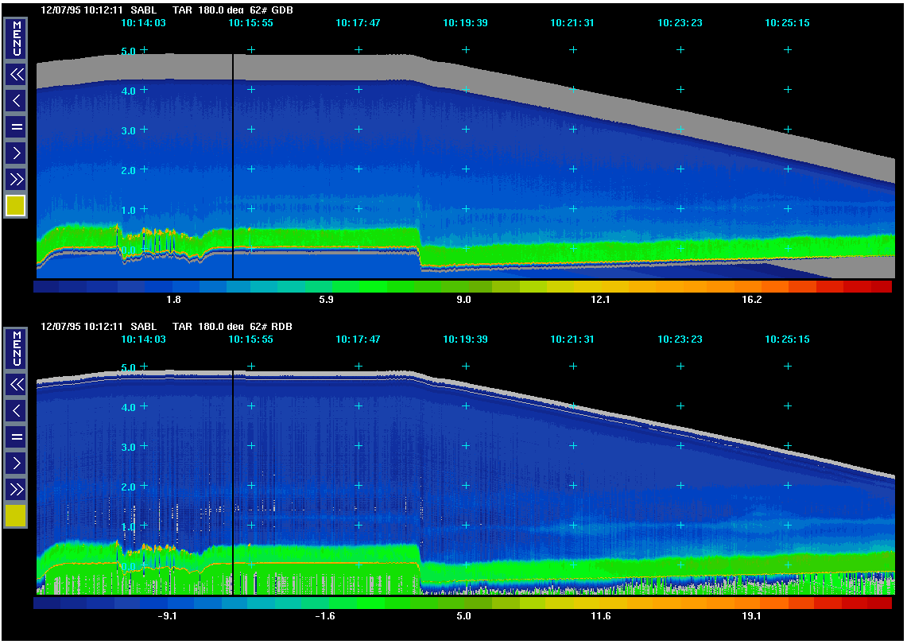Open the MENU button in the lower RDB panel
The image size is (907, 644).
tap(17, 349)
